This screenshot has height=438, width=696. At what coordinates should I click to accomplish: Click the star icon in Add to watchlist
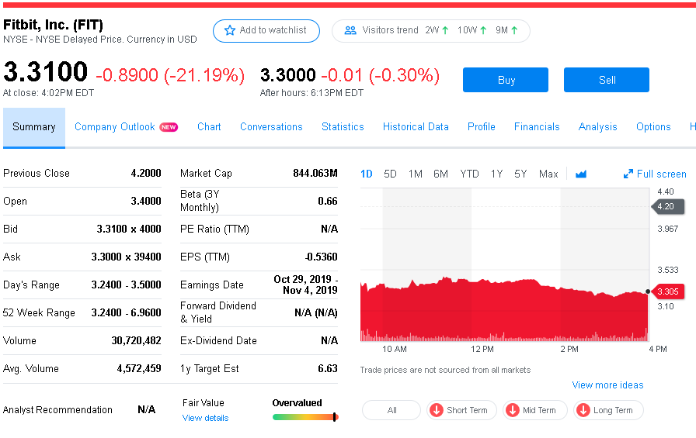229,30
